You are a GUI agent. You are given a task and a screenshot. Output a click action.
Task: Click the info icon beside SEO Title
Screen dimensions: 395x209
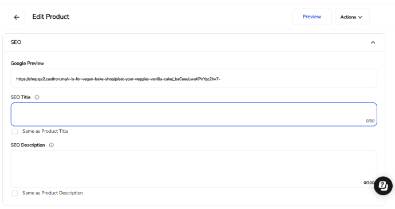tap(37, 97)
